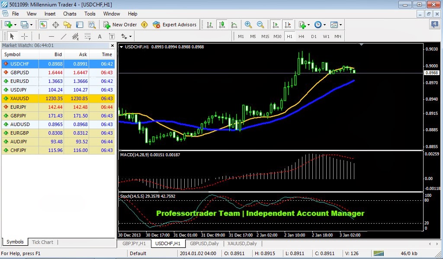Expand the New Chart dropdown arrow

15,25
